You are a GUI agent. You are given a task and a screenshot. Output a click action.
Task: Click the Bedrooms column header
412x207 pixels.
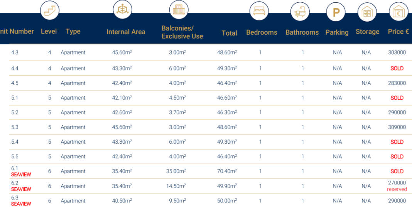point(262,32)
